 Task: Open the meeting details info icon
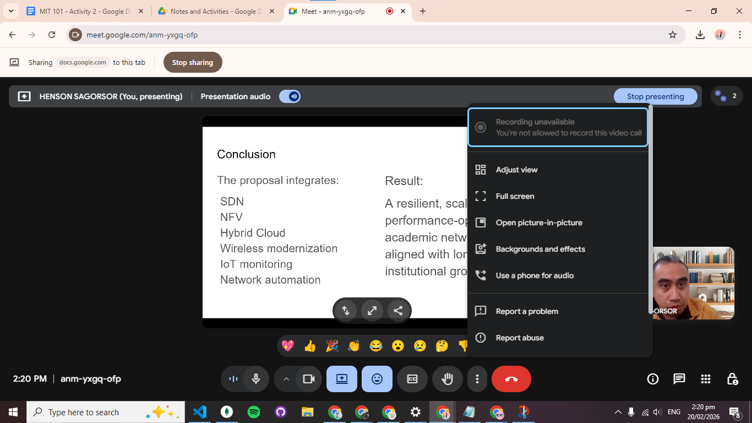tap(653, 379)
